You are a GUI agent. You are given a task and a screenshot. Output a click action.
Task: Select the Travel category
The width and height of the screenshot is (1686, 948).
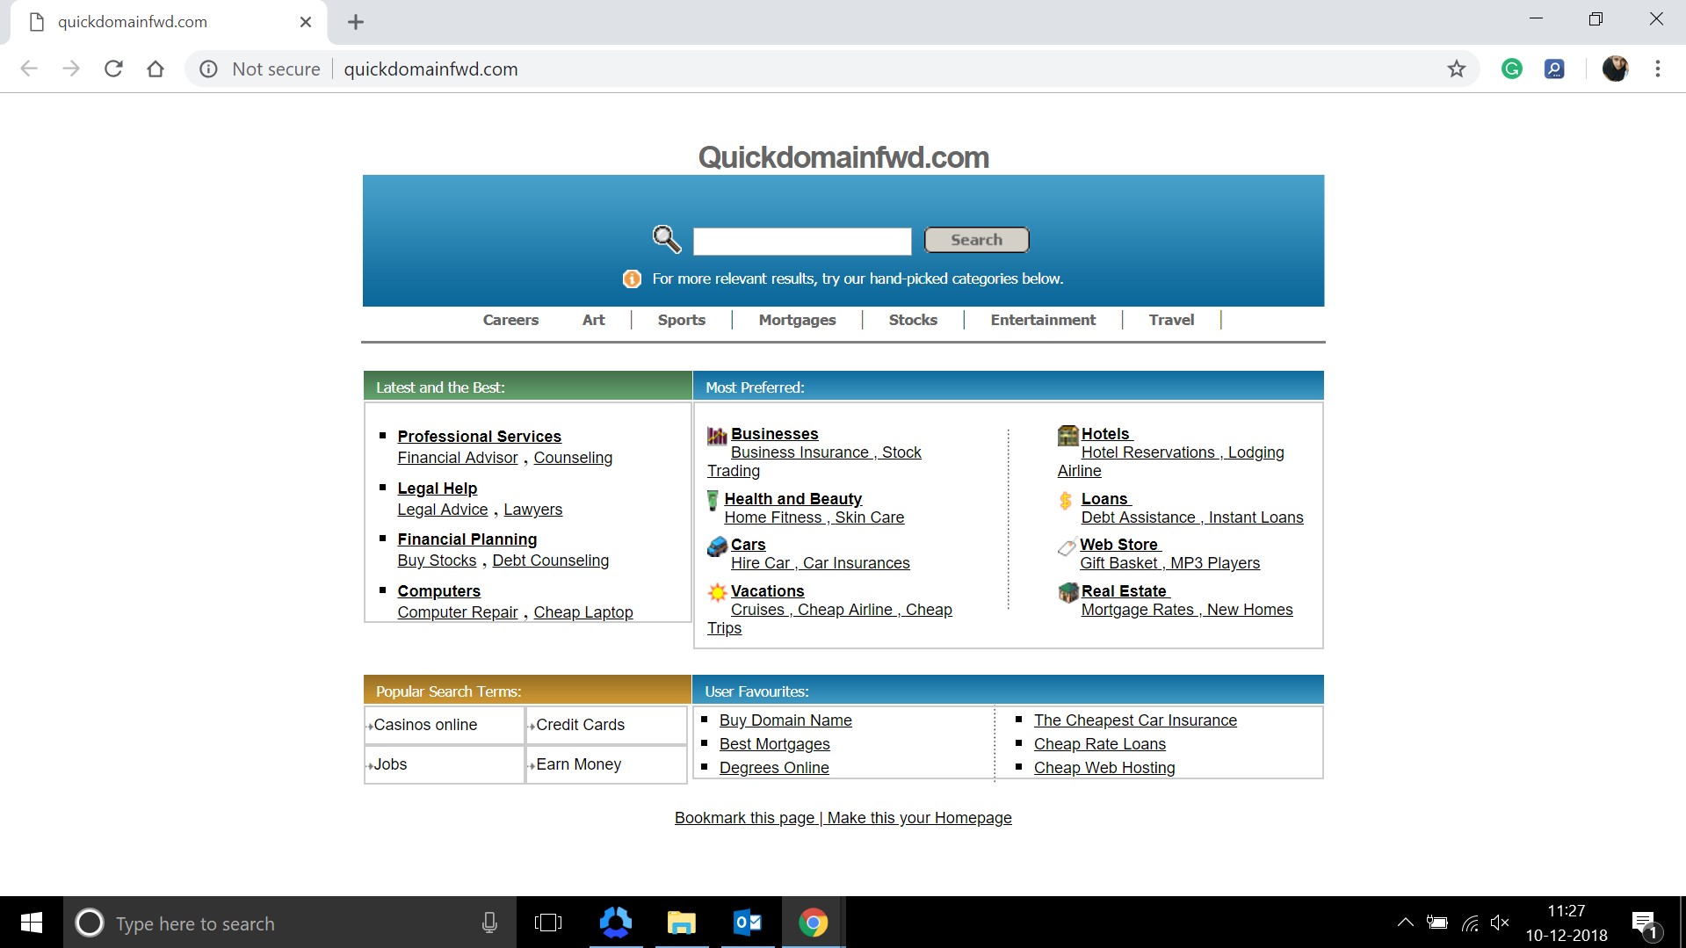(1170, 320)
